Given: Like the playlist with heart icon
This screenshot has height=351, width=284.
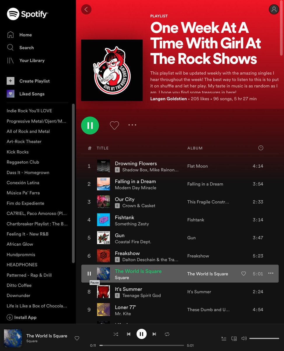Looking at the screenshot, I should [x=114, y=125].
